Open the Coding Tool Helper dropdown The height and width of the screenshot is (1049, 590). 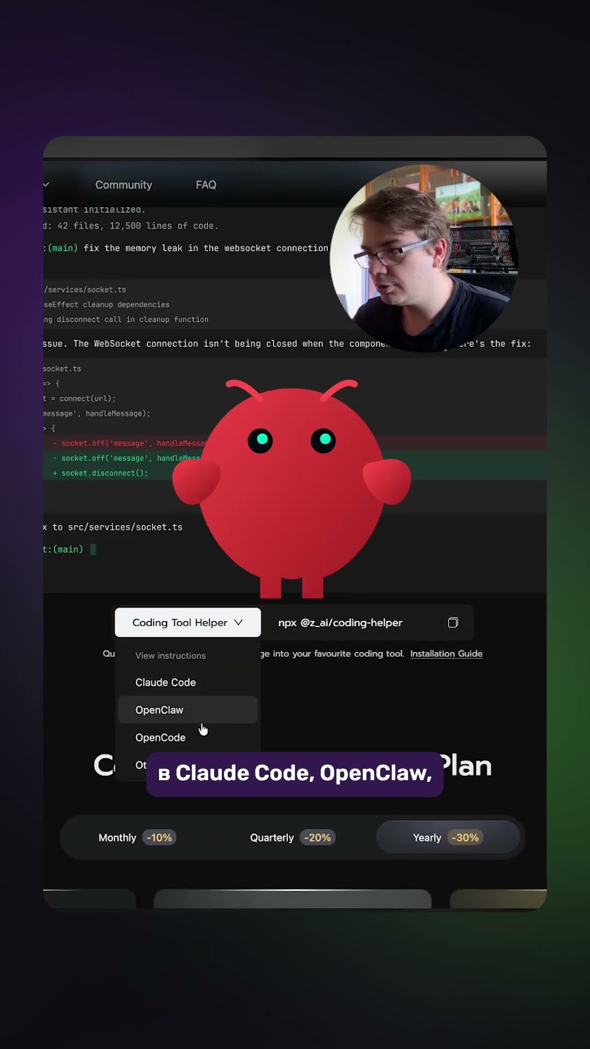pos(187,622)
